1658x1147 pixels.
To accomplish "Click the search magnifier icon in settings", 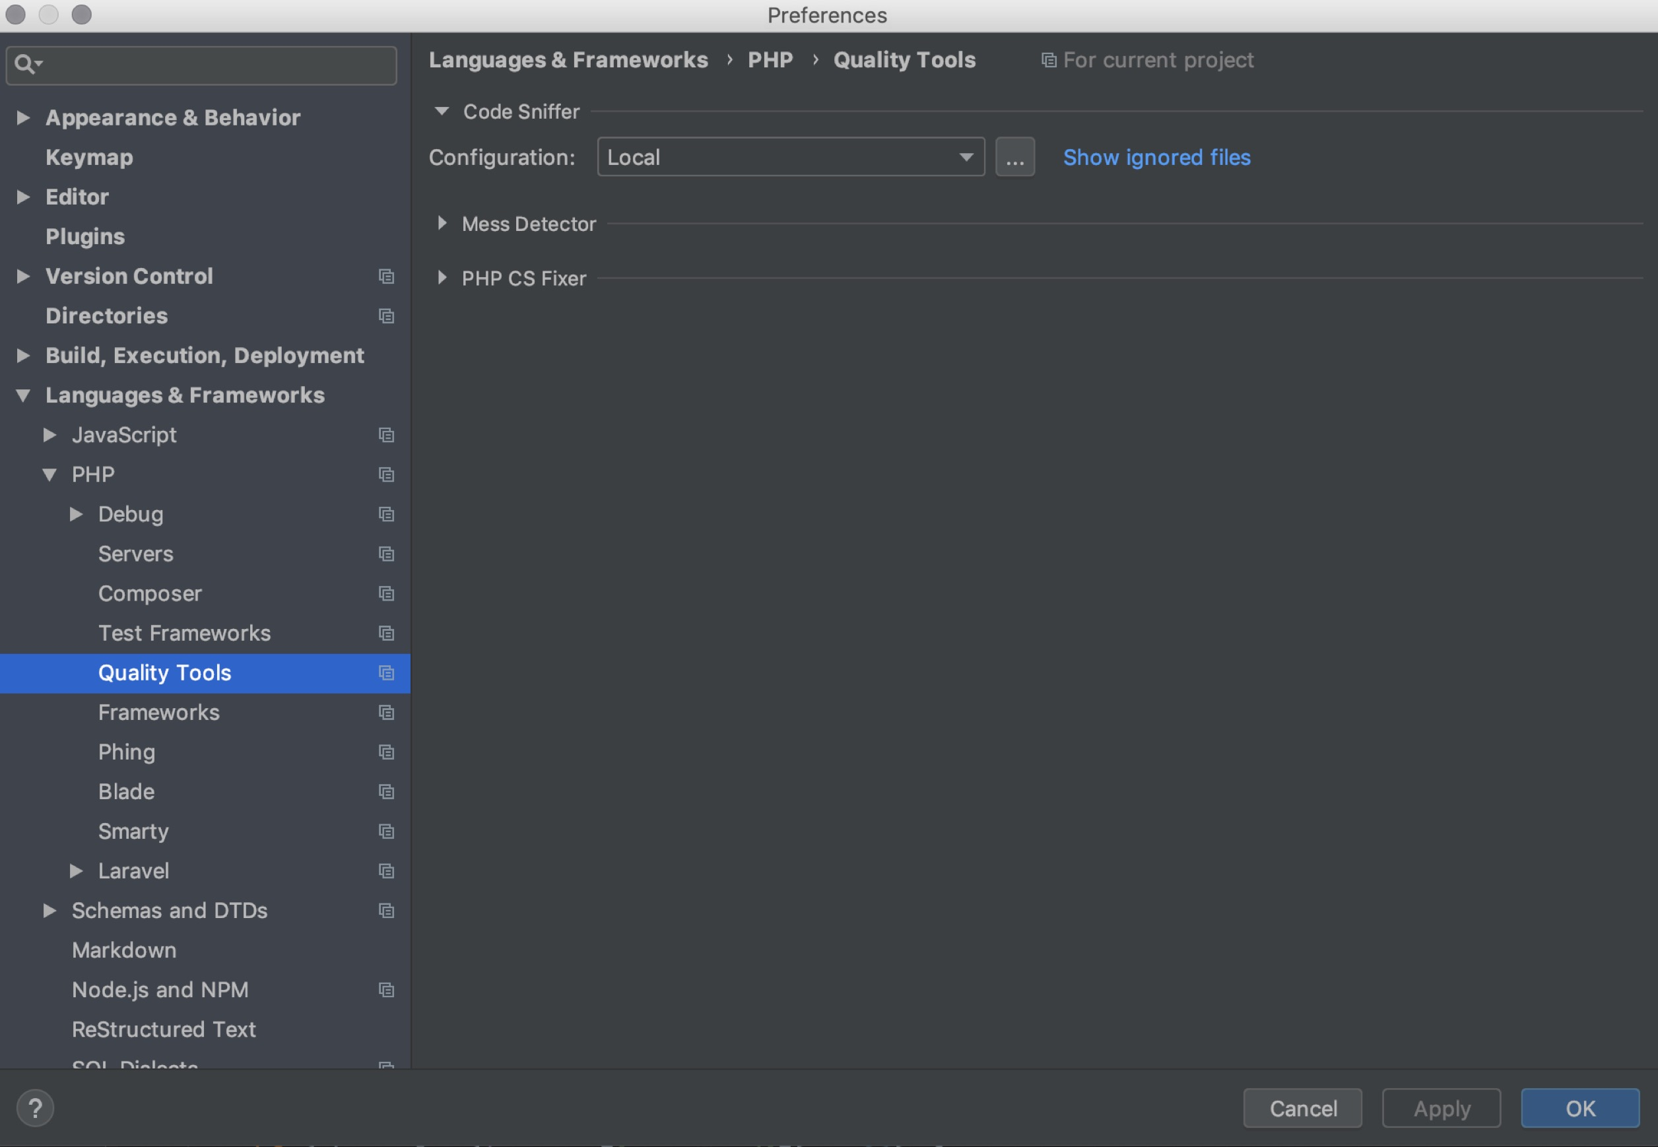I will click(28, 65).
